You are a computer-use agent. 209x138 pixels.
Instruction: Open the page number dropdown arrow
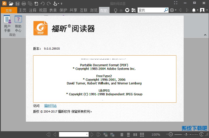(x=87, y=134)
